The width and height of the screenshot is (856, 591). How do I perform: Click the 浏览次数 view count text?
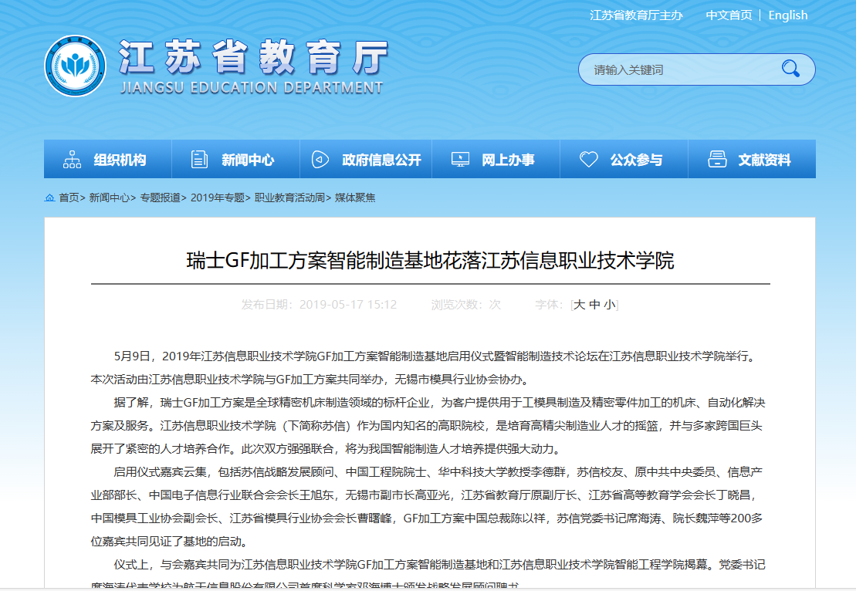(465, 305)
